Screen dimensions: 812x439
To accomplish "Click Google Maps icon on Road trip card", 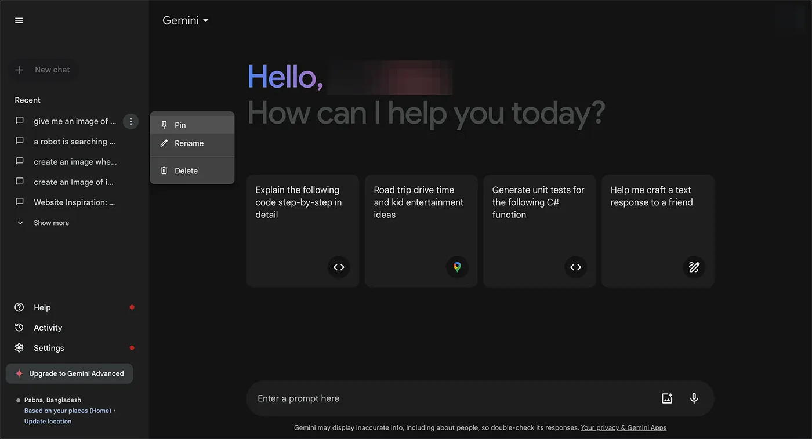I will pos(457,267).
